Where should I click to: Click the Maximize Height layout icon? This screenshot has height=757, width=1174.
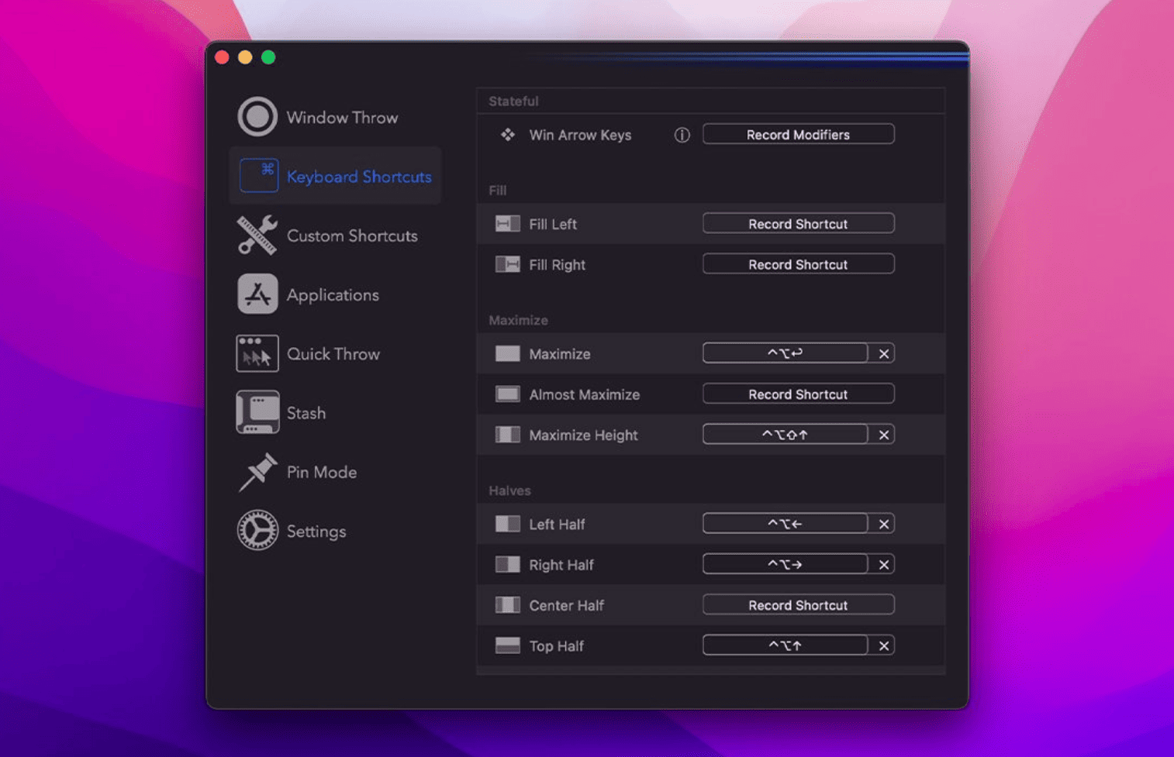click(507, 435)
